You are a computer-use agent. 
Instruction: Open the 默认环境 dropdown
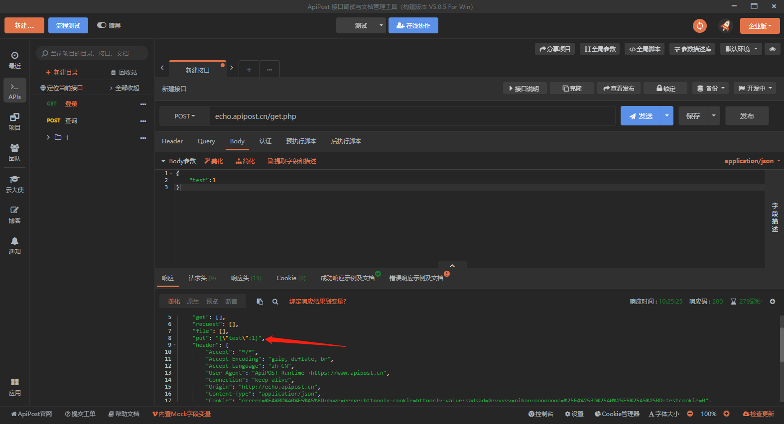click(x=741, y=49)
